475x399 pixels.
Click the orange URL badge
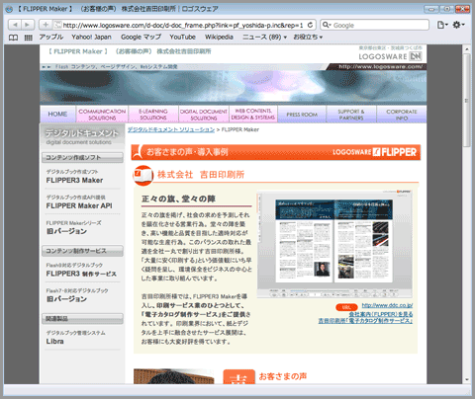pyautogui.click(x=346, y=307)
